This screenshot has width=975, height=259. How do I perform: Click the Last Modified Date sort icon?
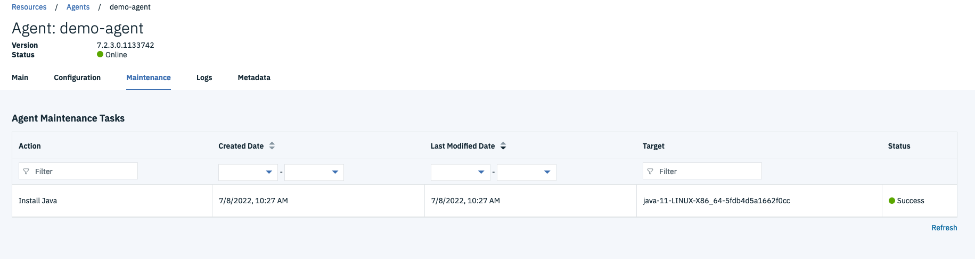point(503,146)
